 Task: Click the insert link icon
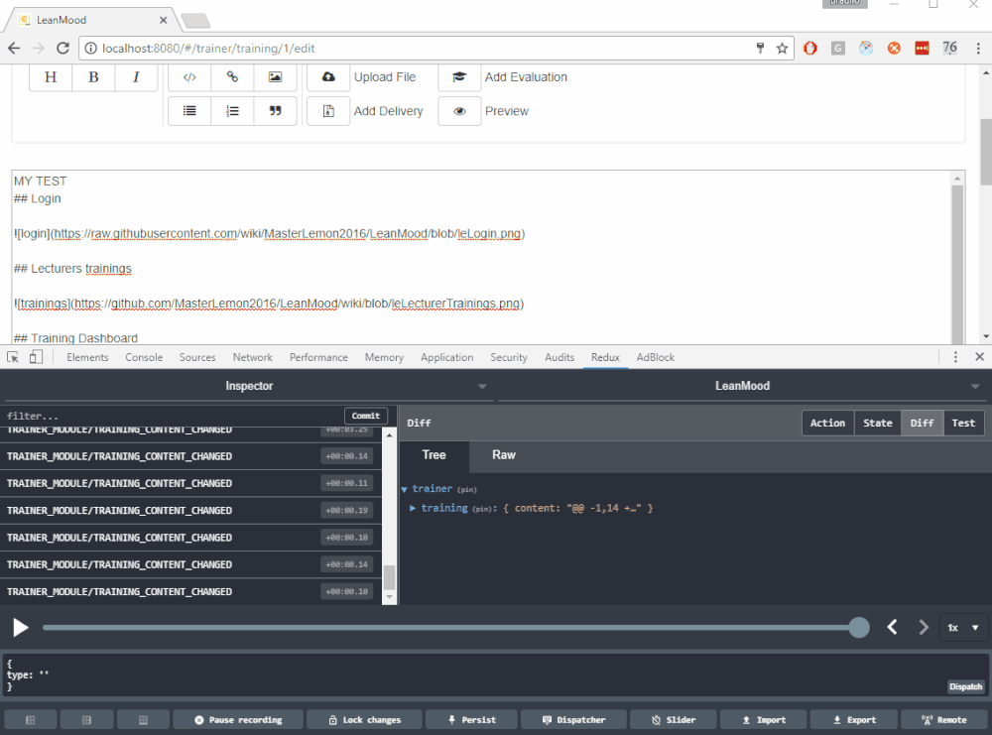pyautogui.click(x=232, y=76)
